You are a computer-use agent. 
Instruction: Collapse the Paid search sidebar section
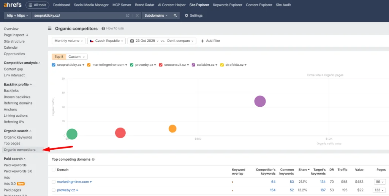tap(15, 159)
